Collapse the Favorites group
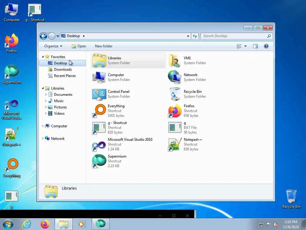Image resolution: width=306 pixels, height=230 pixels. click(x=43, y=57)
